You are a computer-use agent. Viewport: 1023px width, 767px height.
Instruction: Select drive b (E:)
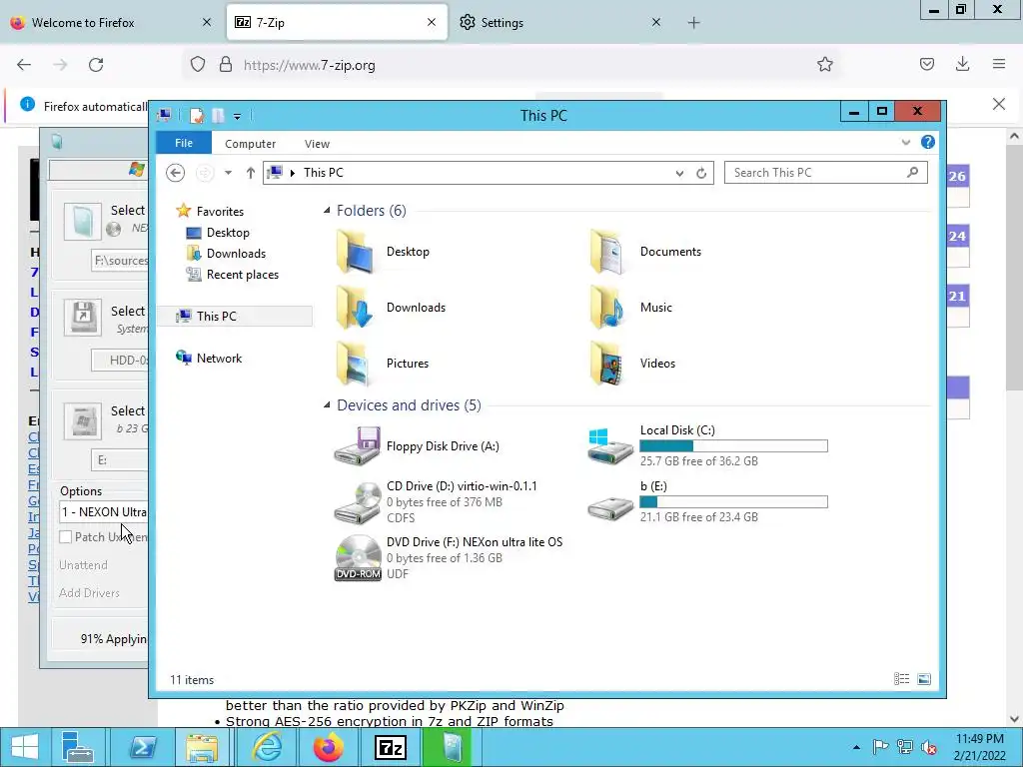click(x=708, y=502)
